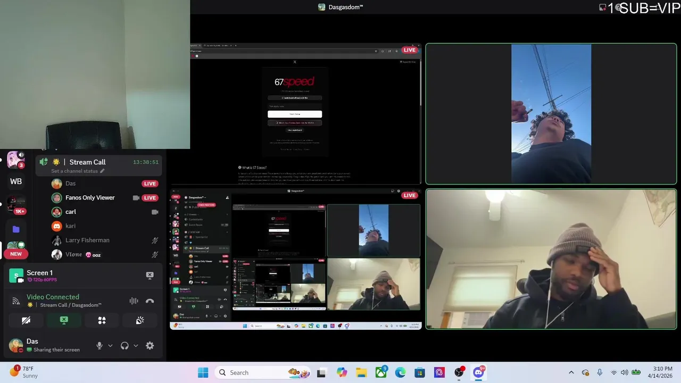Screen dimensions: 681x383
Task: Click muted mic icon beside Larry Fisherman
Action: tap(155, 240)
